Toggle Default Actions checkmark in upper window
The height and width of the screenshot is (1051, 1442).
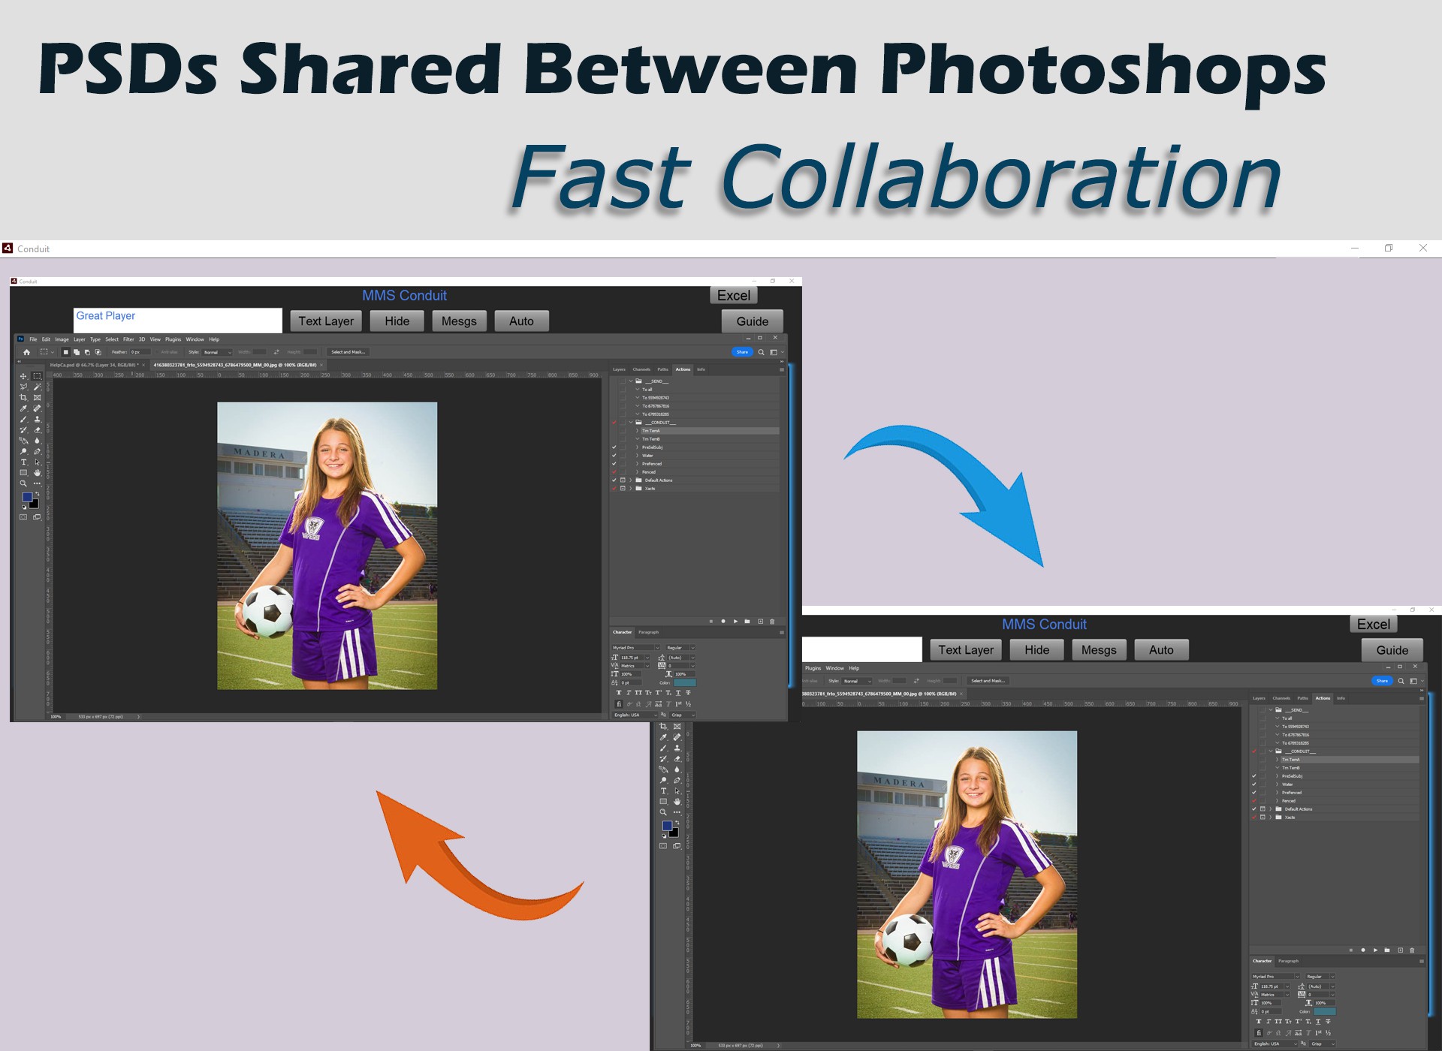click(x=614, y=480)
